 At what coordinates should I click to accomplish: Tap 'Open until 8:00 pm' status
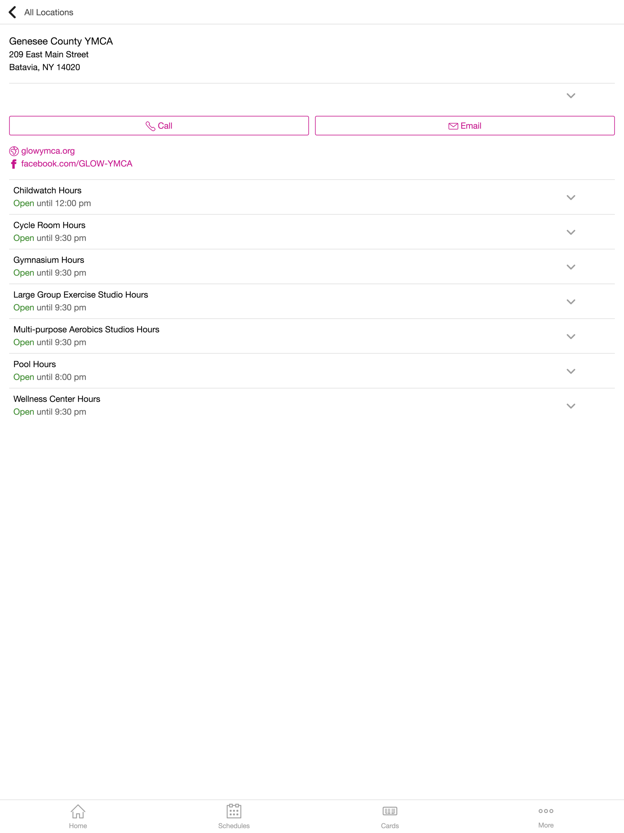pyautogui.click(x=50, y=377)
